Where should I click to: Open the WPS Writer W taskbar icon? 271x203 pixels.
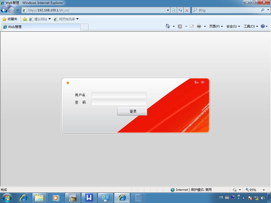coord(89,198)
